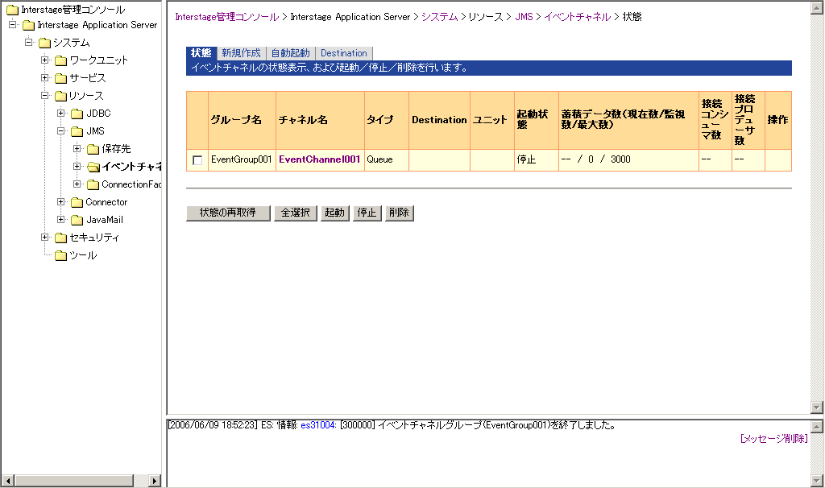Click the メッセージ削除 link

(x=773, y=439)
